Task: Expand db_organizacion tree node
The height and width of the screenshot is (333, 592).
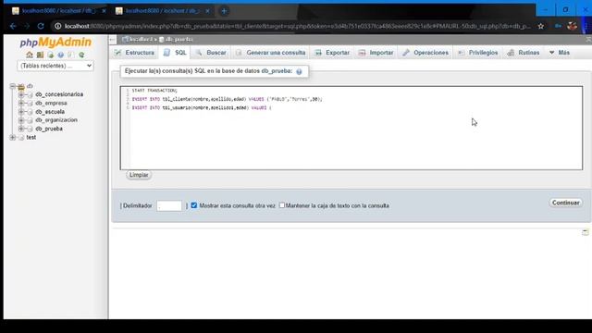Action: (21, 120)
